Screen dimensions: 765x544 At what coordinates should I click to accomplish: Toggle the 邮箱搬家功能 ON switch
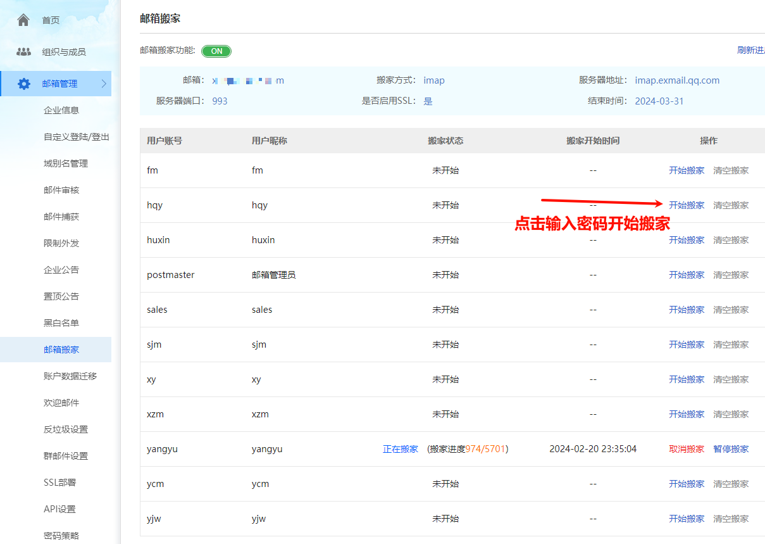[216, 51]
